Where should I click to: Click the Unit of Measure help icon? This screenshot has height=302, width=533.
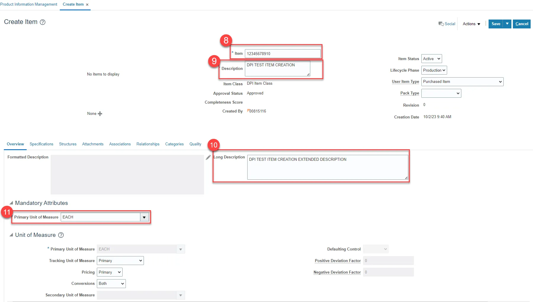61,235
